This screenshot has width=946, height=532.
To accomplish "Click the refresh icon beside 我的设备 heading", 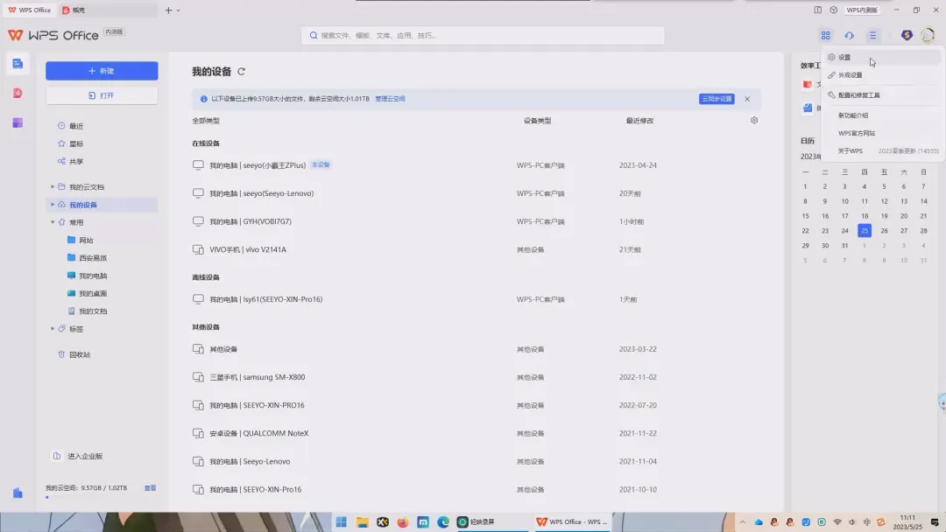I will 242,72.
